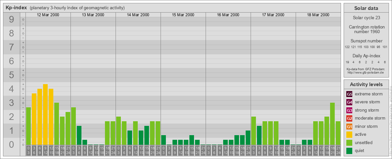Open the gfz-potsdam.de link

[x=365, y=72]
